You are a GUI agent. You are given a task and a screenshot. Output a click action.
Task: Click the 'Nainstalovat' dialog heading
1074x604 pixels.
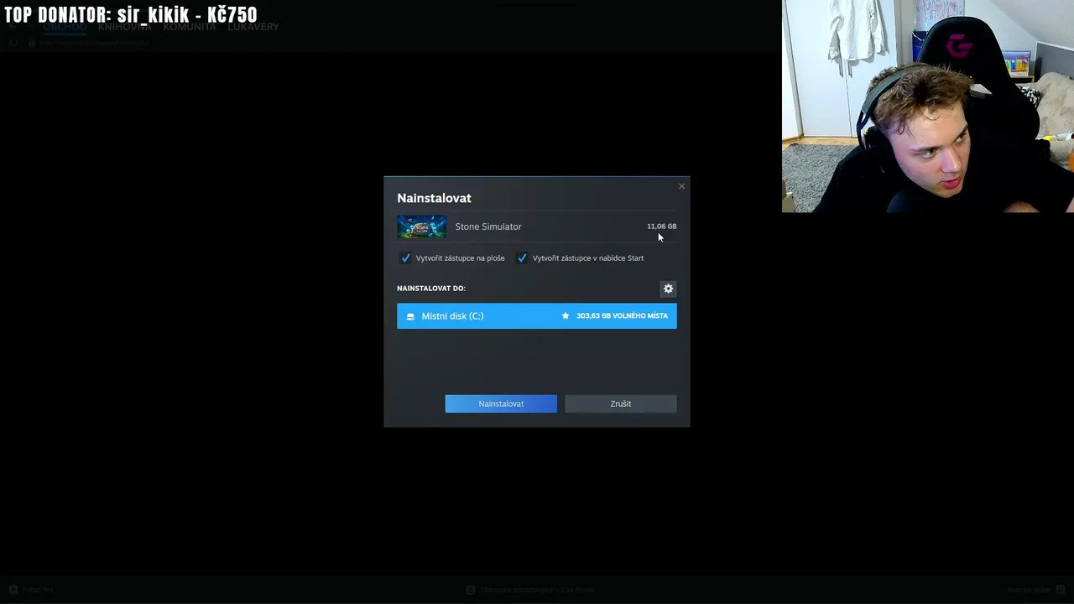tap(434, 198)
